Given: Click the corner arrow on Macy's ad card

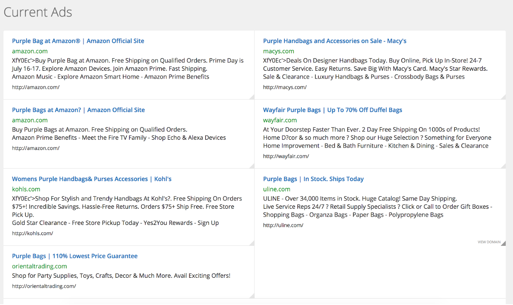Looking at the screenshot, I should point(503,97).
